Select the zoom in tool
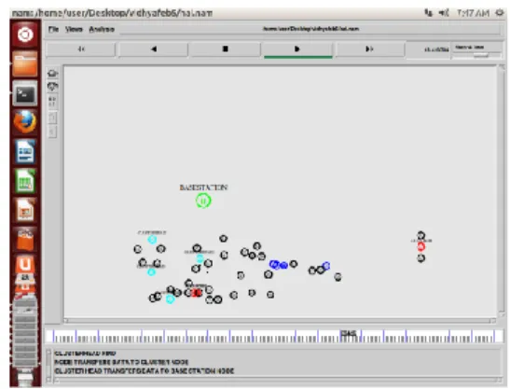 click(53, 74)
